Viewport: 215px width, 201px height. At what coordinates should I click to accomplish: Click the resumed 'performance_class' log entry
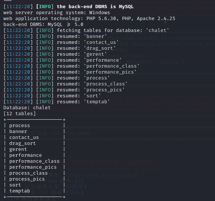coord(71,66)
